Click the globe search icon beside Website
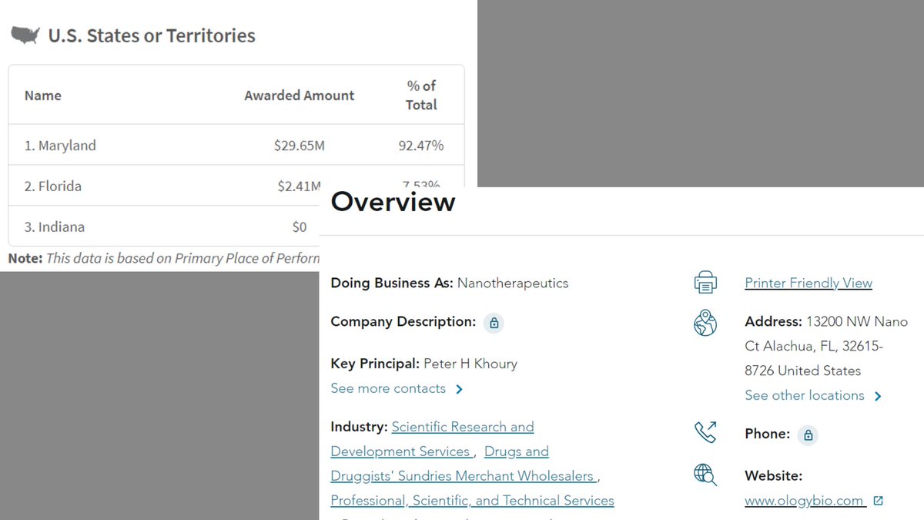 click(x=705, y=475)
